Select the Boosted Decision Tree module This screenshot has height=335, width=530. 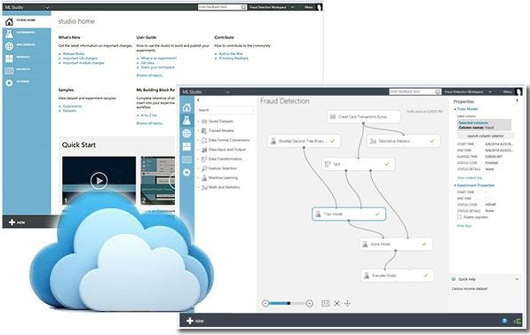[x=304, y=141]
